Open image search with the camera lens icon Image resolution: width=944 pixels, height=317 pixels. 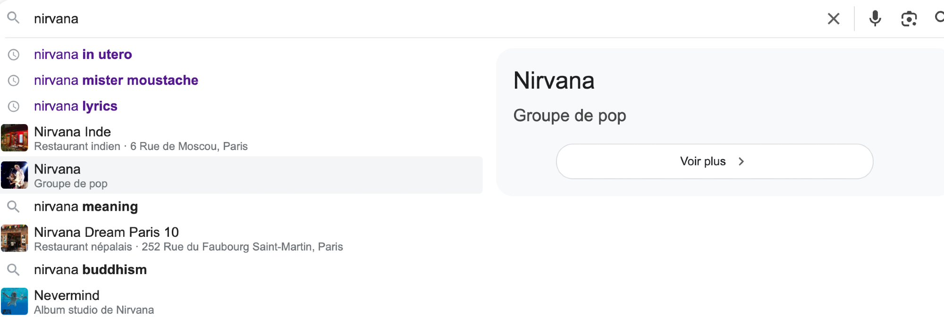tap(909, 19)
